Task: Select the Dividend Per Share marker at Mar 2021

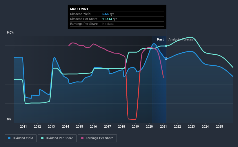Action: point(166,46)
